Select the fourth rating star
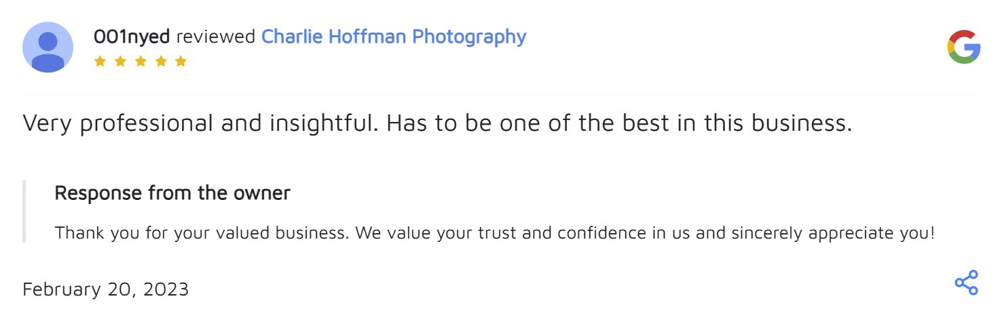This screenshot has height=324, width=1004. [x=161, y=62]
